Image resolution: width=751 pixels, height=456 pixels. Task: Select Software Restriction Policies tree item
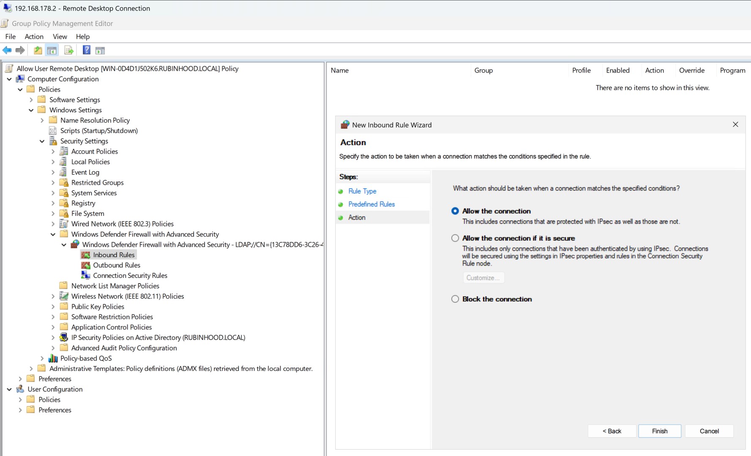pyautogui.click(x=112, y=317)
